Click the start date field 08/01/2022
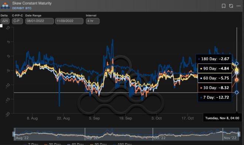The image size is (244, 145). (x=40, y=21)
